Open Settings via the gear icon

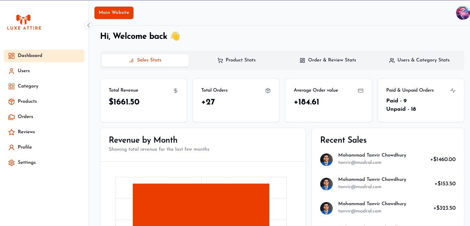tap(11, 163)
